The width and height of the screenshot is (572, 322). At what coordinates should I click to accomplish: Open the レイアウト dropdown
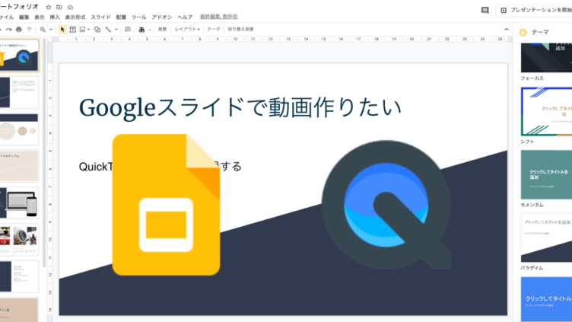coord(187,29)
